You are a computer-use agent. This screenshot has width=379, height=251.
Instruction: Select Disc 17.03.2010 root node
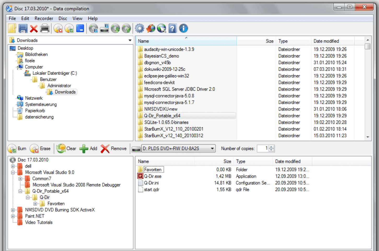[x=33, y=160]
